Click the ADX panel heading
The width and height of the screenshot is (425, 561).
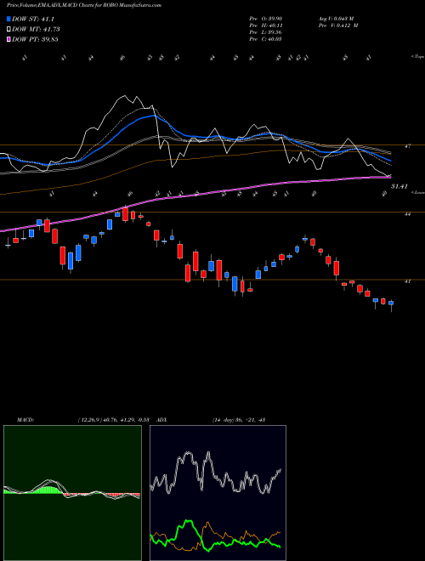[x=161, y=420]
